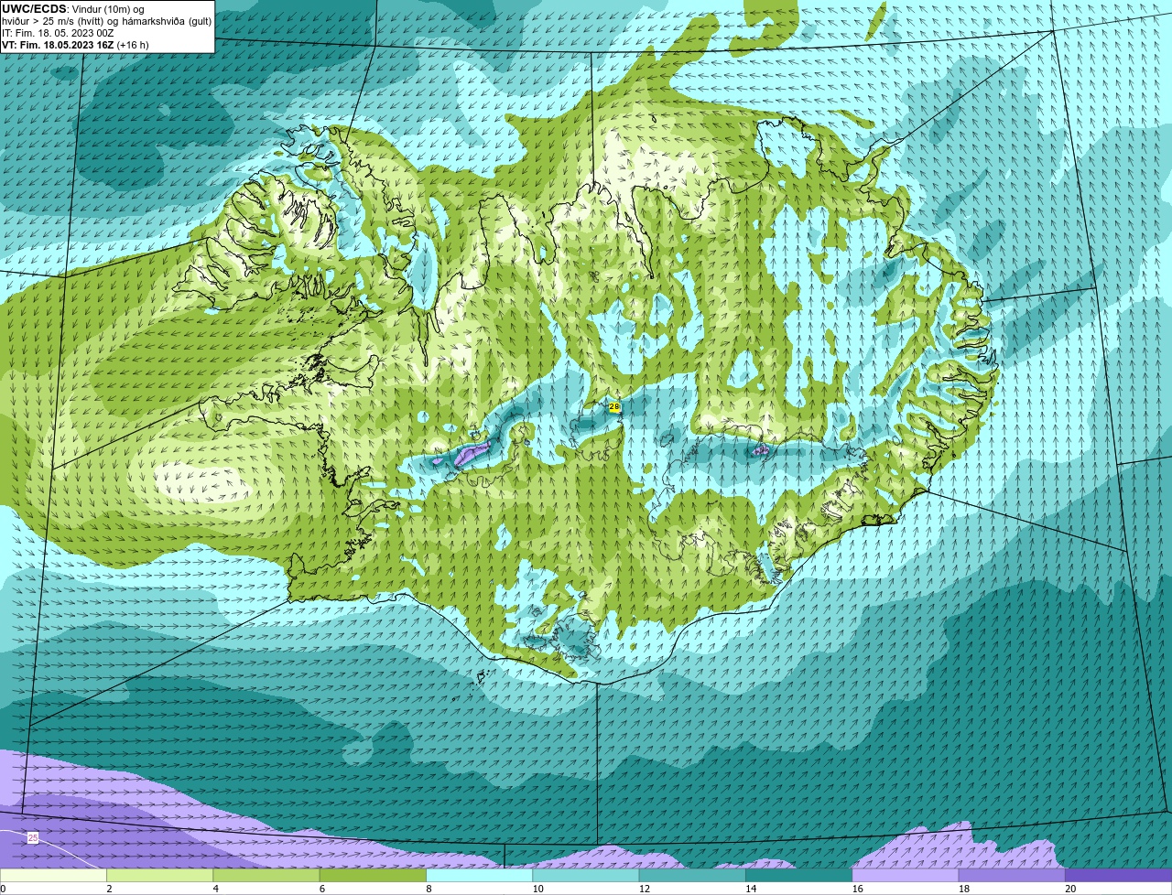Click the yellow 28 maximum gust marker
Screen dimensions: 1172x895
coord(614,406)
